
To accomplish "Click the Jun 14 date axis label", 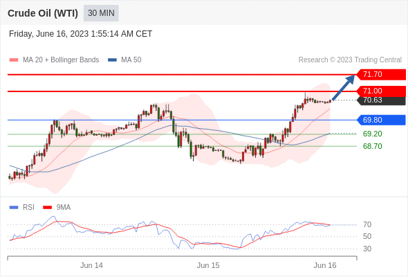I will click(x=91, y=265).
